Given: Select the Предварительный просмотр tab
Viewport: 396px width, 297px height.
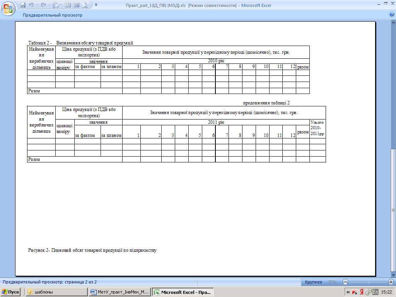Looking at the screenshot, I should coord(53,15).
